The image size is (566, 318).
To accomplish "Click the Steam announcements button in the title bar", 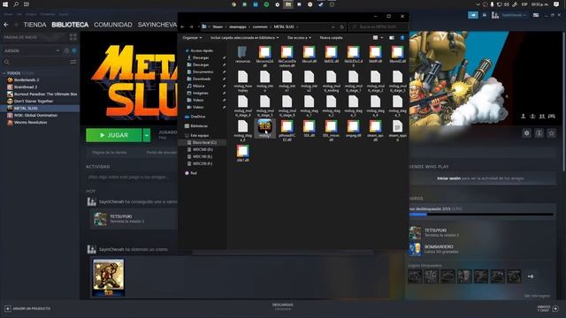I will click(x=473, y=15).
